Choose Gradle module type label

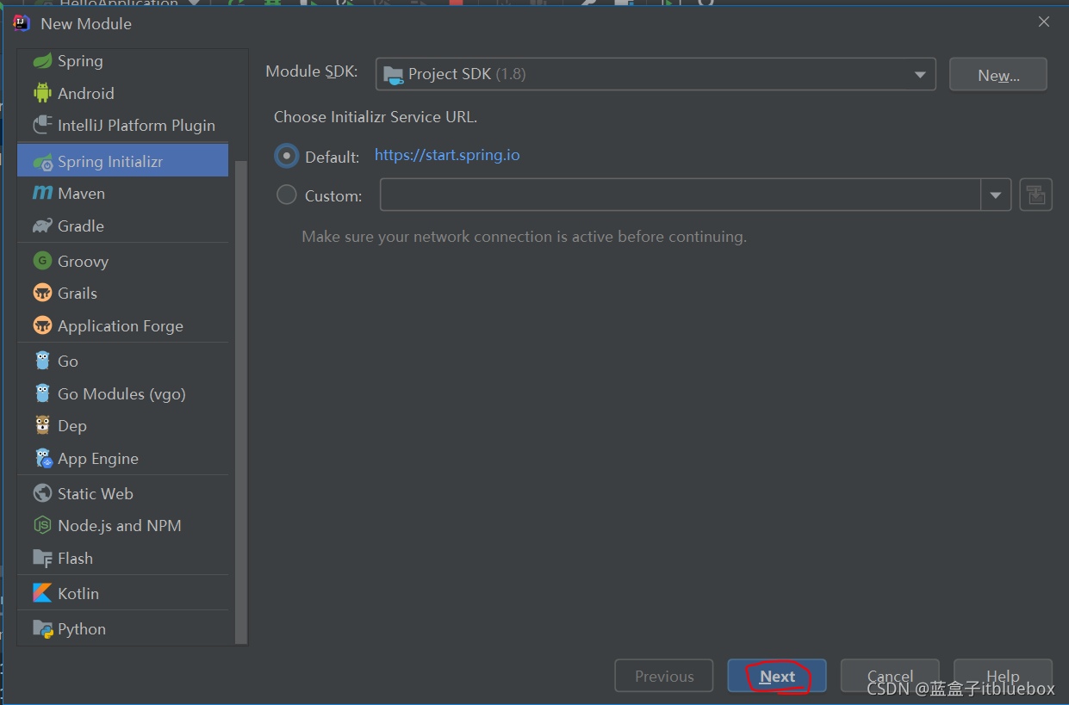(x=81, y=226)
